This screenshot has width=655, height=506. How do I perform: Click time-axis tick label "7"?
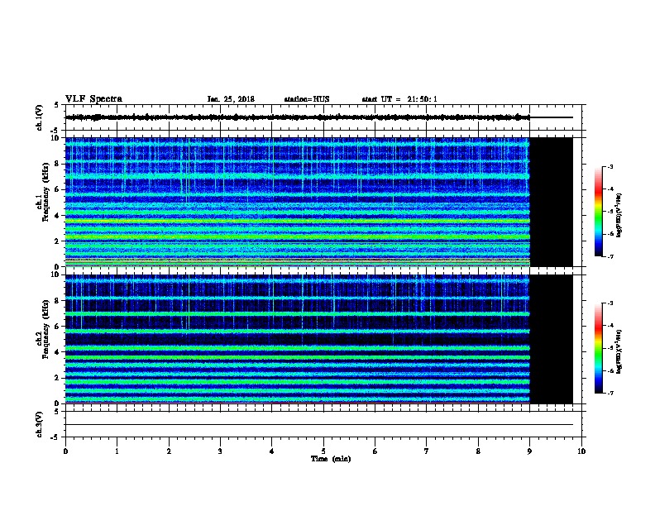pos(427,451)
